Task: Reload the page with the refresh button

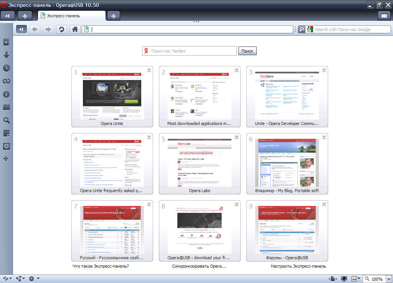Action: (61, 29)
